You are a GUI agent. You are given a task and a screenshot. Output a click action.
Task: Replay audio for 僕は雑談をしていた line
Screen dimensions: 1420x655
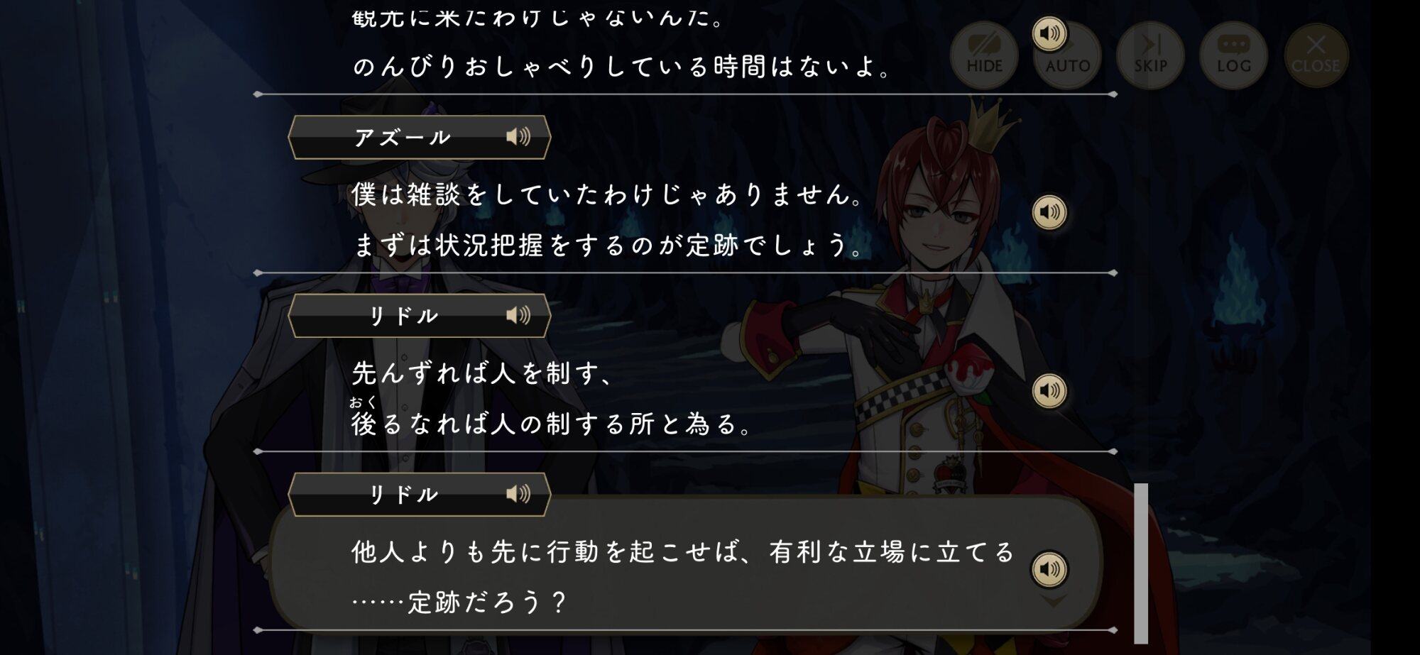(x=1049, y=212)
